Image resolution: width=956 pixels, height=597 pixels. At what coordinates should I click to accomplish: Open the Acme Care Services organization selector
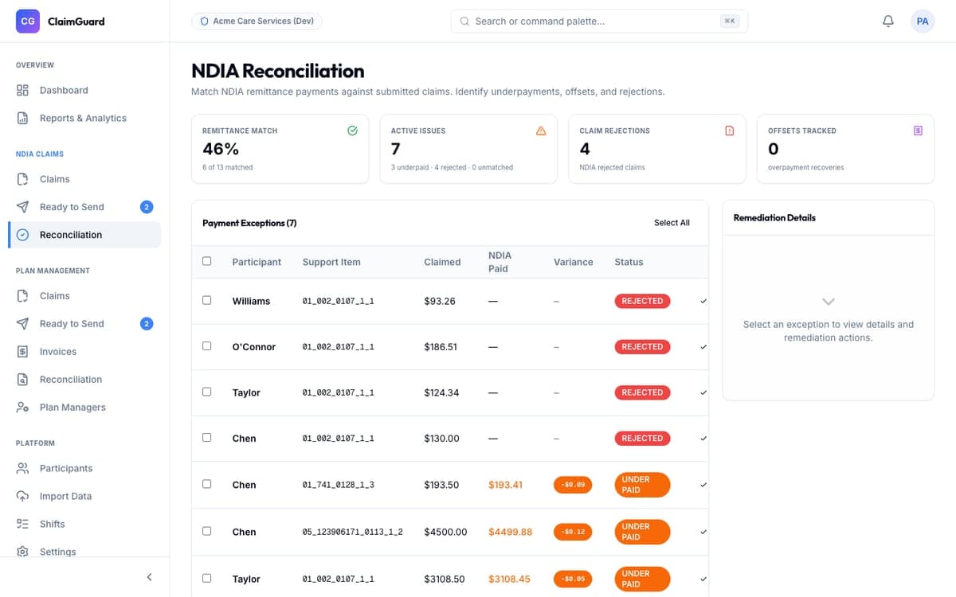257,21
